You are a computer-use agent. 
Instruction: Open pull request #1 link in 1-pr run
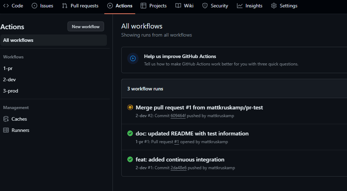coord(176,142)
